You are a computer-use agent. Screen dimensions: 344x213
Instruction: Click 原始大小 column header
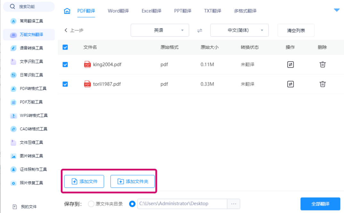(209, 47)
